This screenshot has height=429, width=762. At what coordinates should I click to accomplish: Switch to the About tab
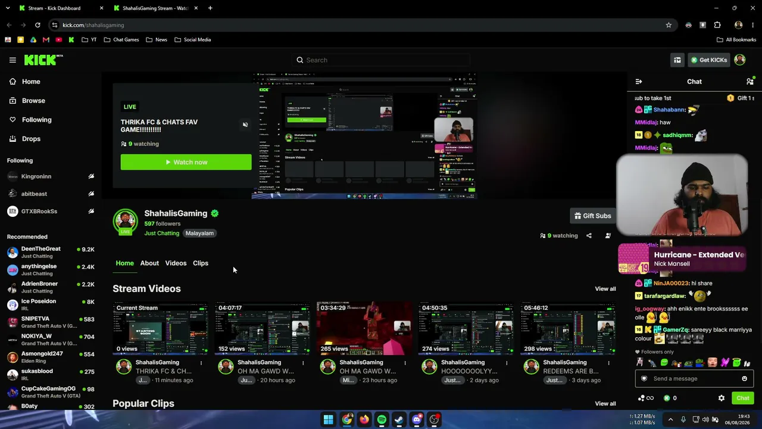coord(149,263)
